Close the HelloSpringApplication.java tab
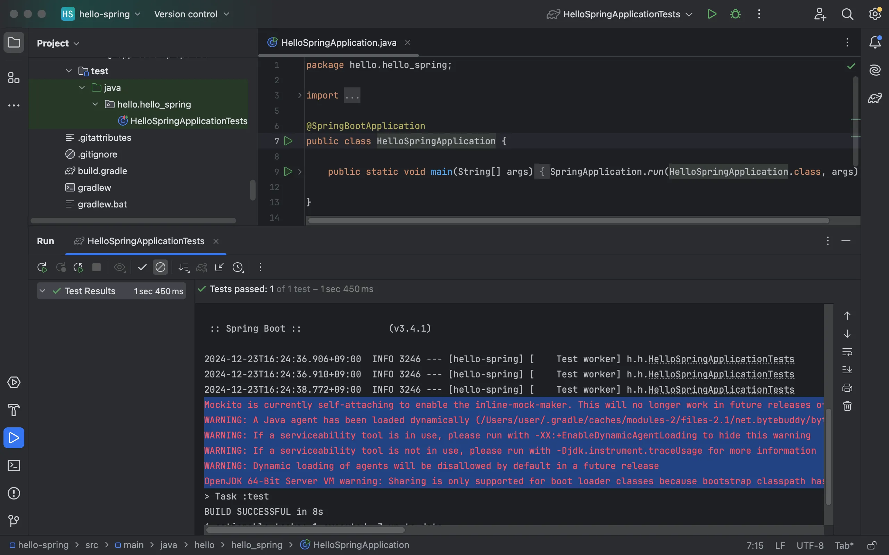889x555 pixels. coord(407,43)
